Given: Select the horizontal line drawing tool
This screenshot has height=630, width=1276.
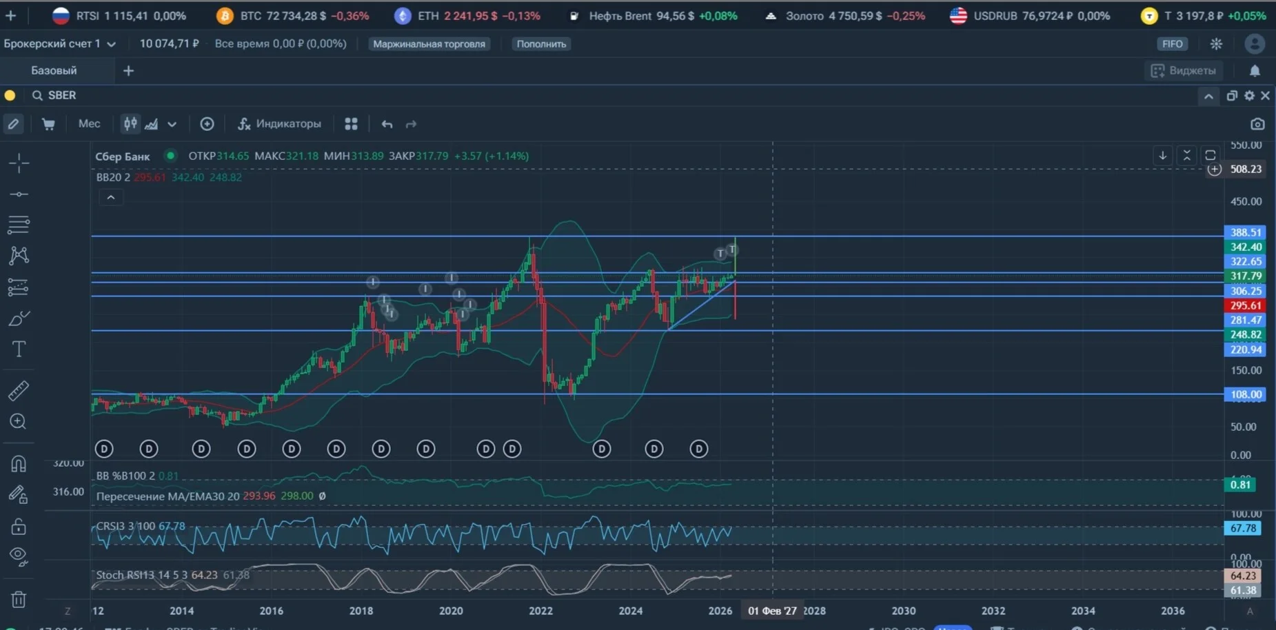Looking at the screenshot, I should [x=19, y=194].
